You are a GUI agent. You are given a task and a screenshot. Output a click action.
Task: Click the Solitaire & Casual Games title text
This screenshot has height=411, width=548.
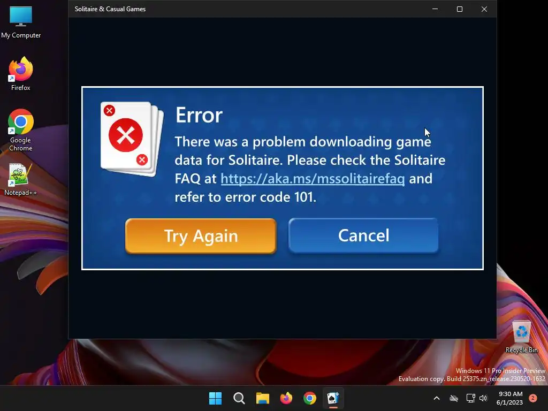tap(110, 9)
